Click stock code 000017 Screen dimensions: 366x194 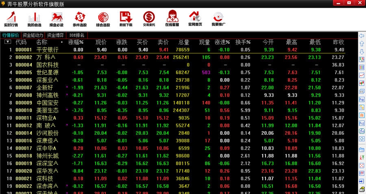[x=24, y=148]
